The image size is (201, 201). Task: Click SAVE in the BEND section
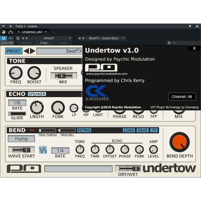[x=143, y=130]
